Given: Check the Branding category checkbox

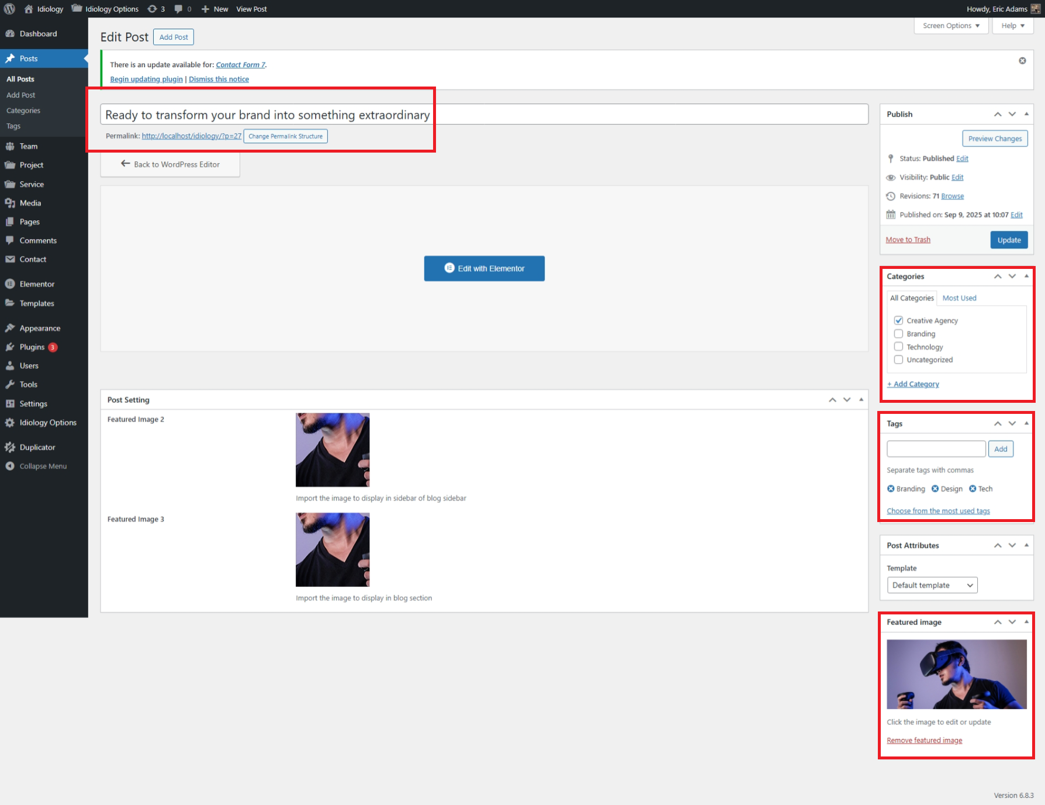Looking at the screenshot, I should click(x=898, y=334).
